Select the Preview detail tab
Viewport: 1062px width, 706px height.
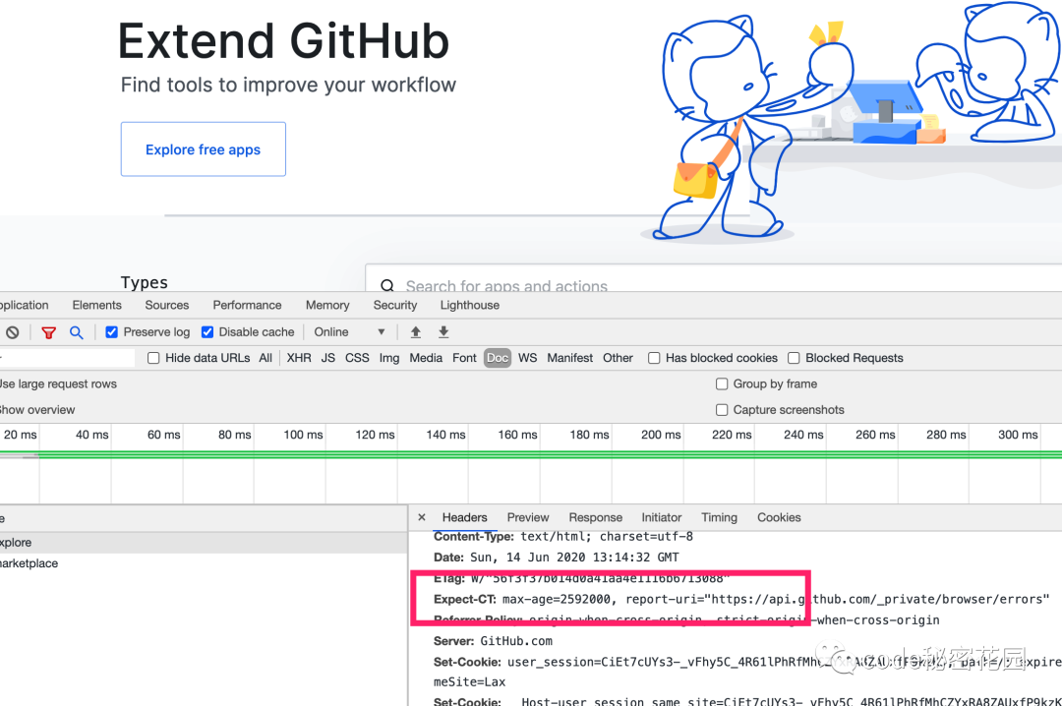click(x=528, y=517)
